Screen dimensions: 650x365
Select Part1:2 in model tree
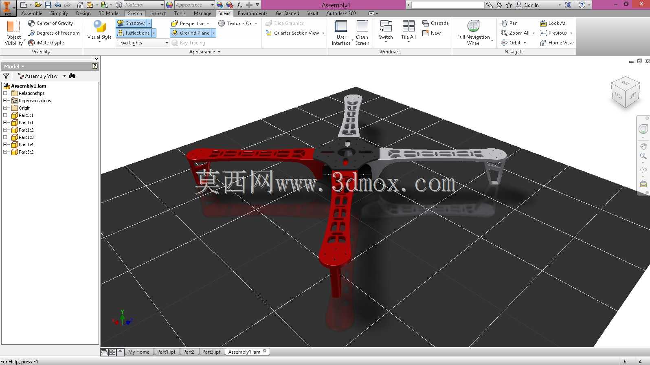pos(26,130)
